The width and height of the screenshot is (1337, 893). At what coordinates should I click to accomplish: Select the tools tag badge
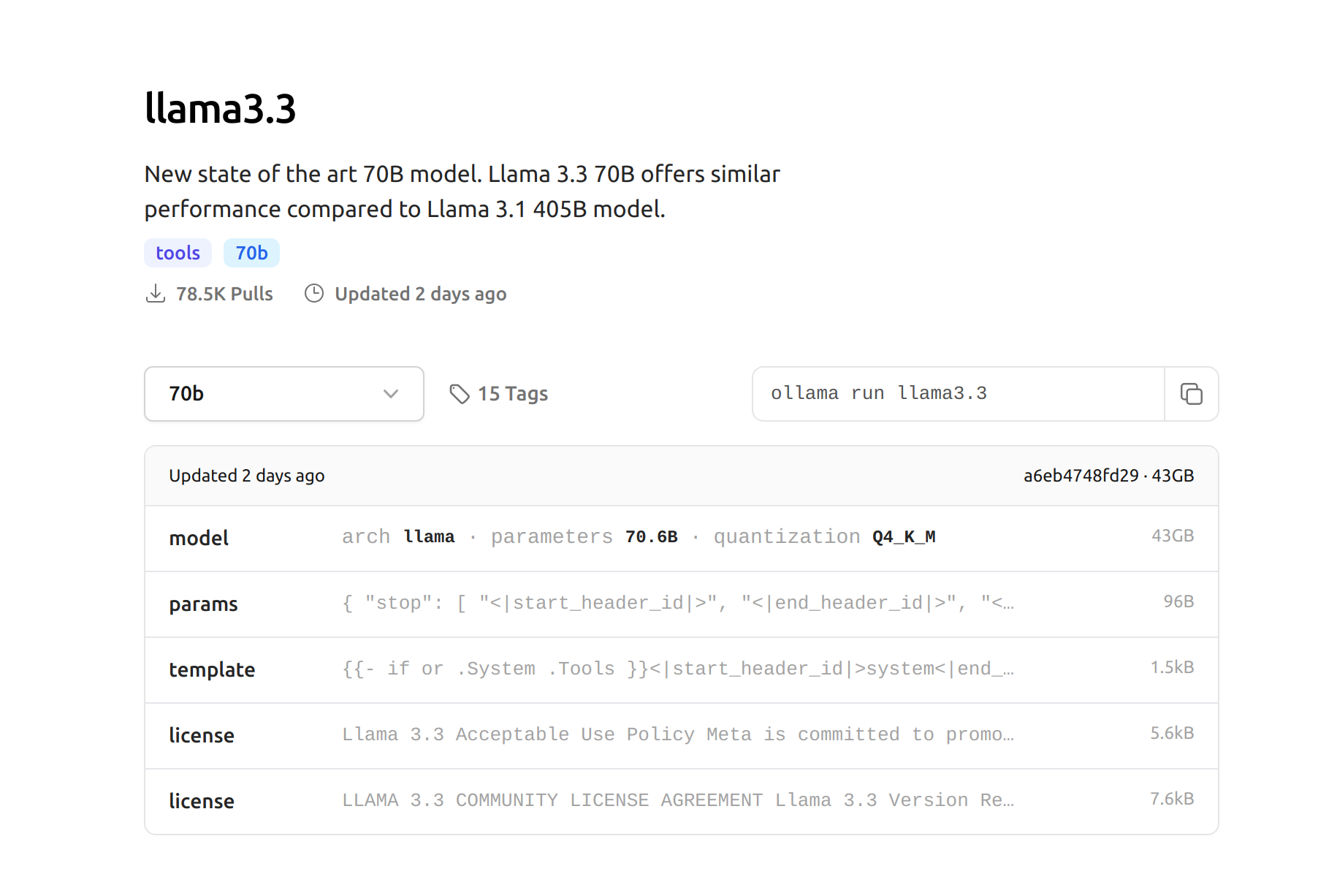(x=178, y=253)
